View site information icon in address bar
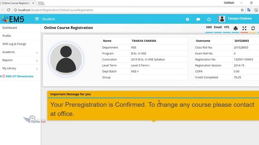Screen dimensions: 259x145 tap(15, 10)
